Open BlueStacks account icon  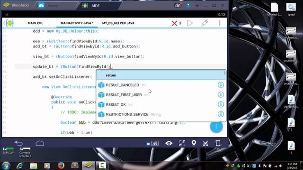point(188,5)
